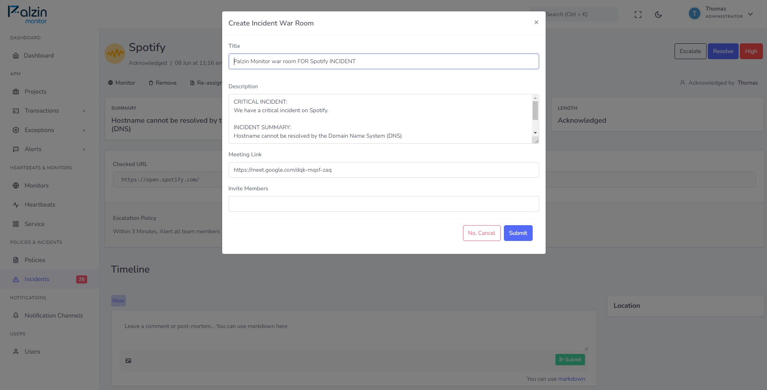This screenshot has width=767, height=390.
Task: Toggle fullscreen icon in header
Action: [x=638, y=15]
